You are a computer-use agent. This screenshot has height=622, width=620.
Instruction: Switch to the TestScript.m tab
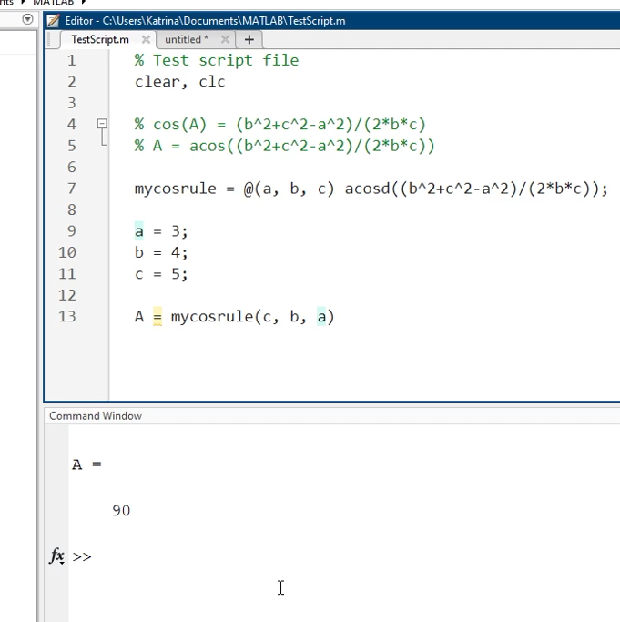coord(100,40)
